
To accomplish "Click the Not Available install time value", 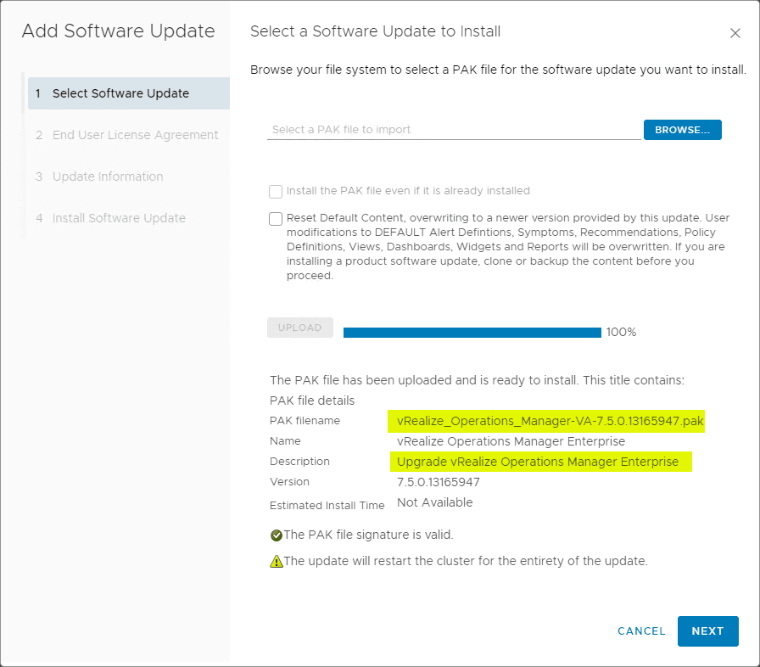I will pyautogui.click(x=434, y=502).
